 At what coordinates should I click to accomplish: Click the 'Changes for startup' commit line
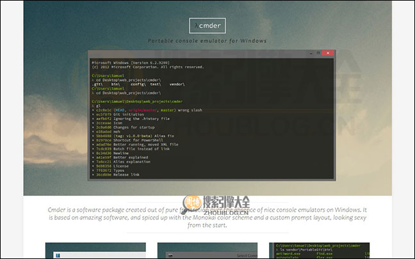tap(124, 127)
